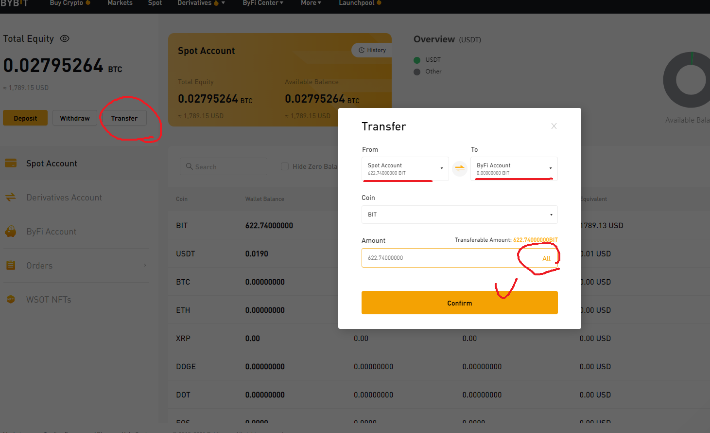Viewport: 710px width, 433px height.
Task: Click the DOT coin row label
Action: pyautogui.click(x=183, y=395)
